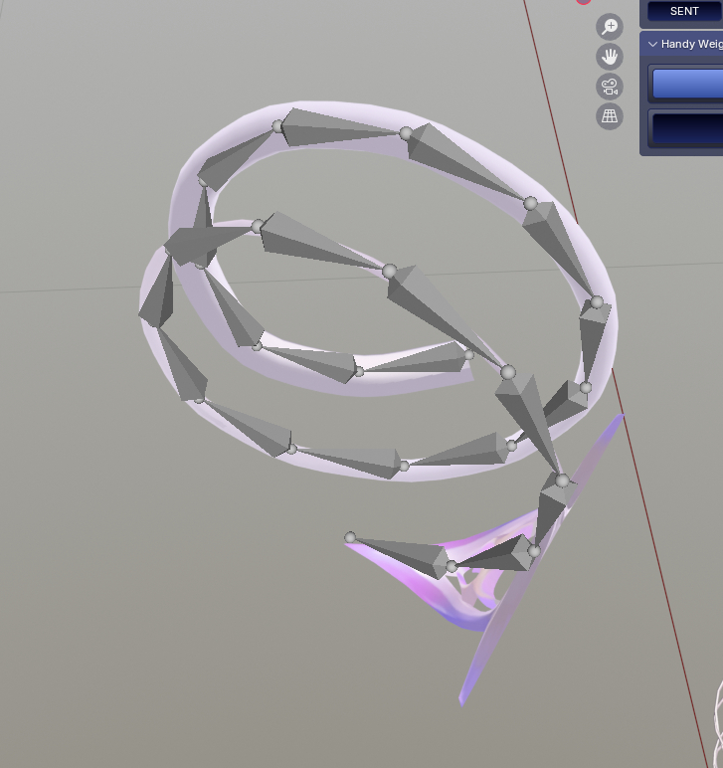This screenshot has height=768, width=723.
Task: Click the bright blue button in Handy Weight panel
Action: [x=687, y=84]
